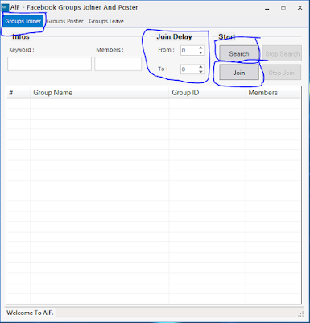
Task: Decrease the From delay with down arrow
Action: [x=200, y=52]
